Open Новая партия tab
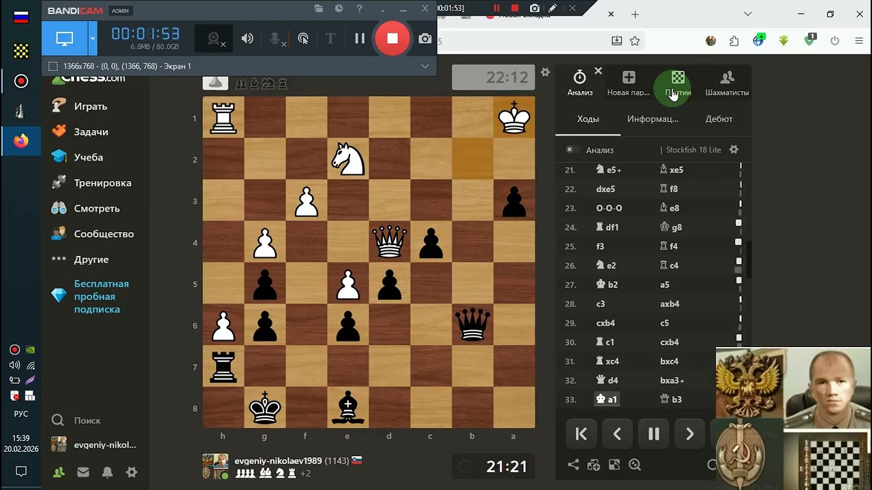This screenshot has width=872, height=490. click(x=628, y=83)
